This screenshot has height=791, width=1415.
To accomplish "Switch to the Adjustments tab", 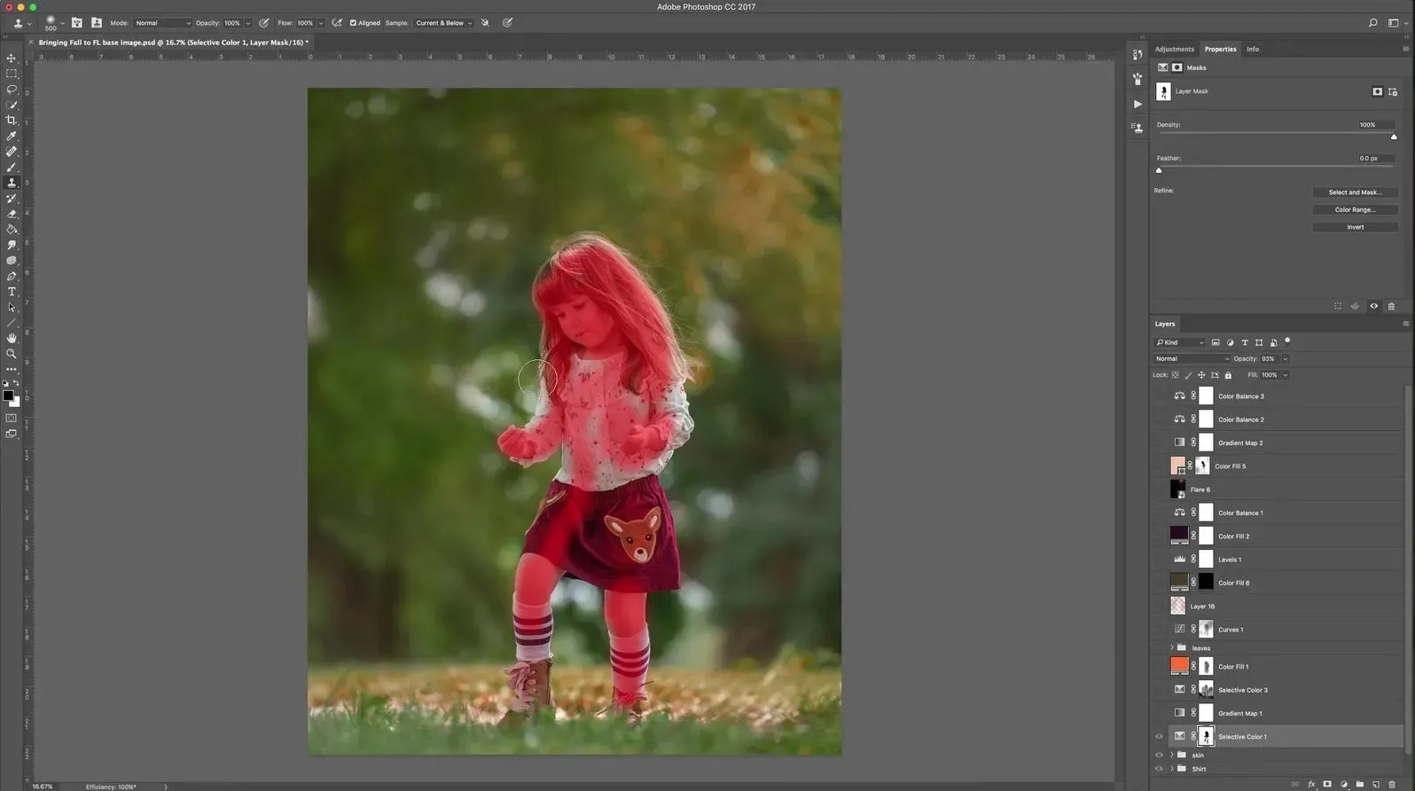I will tap(1174, 50).
